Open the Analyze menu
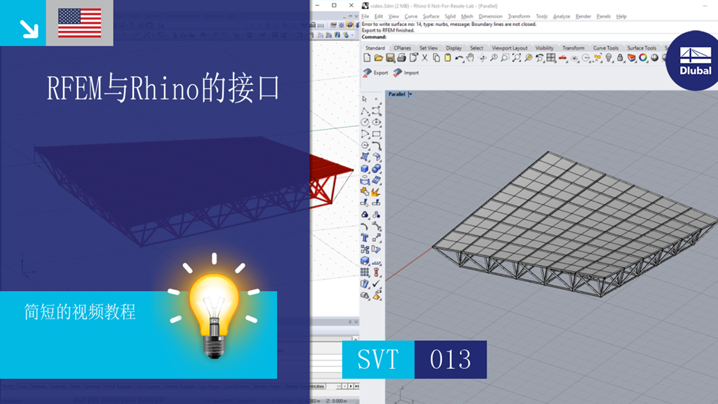Viewport: 718px width, 404px height. [x=562, y=17]
